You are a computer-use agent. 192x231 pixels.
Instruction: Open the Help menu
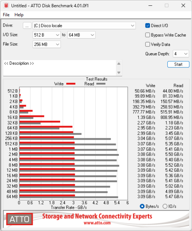coord(19,15)
